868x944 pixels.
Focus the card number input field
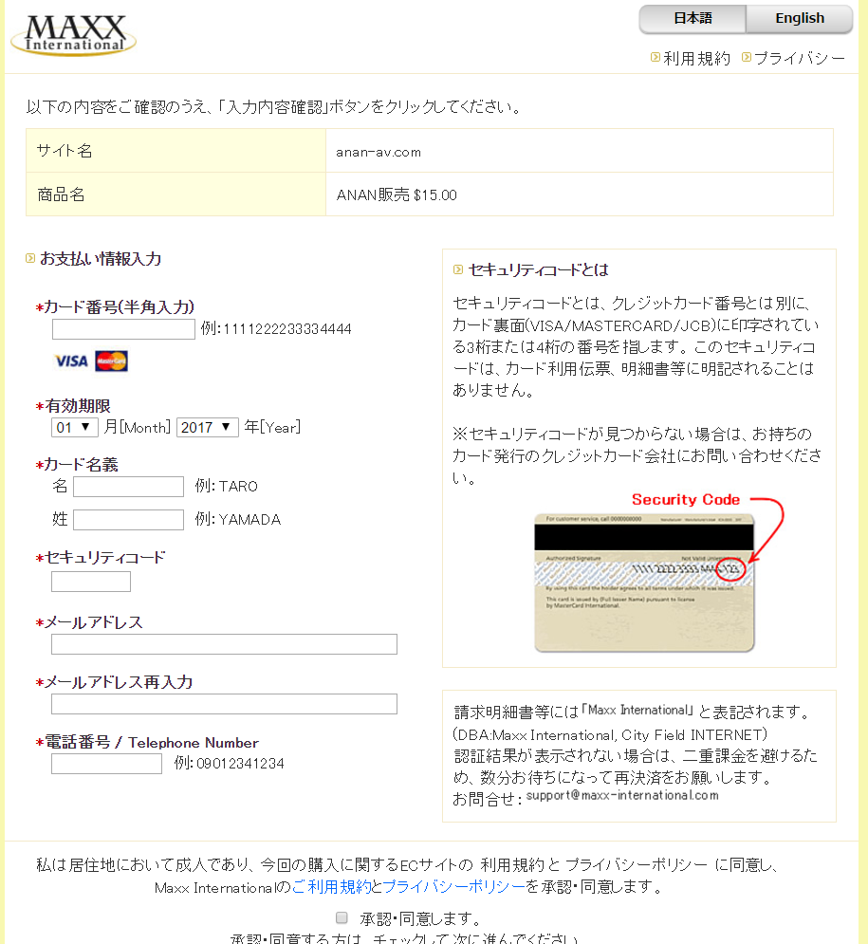123,329
